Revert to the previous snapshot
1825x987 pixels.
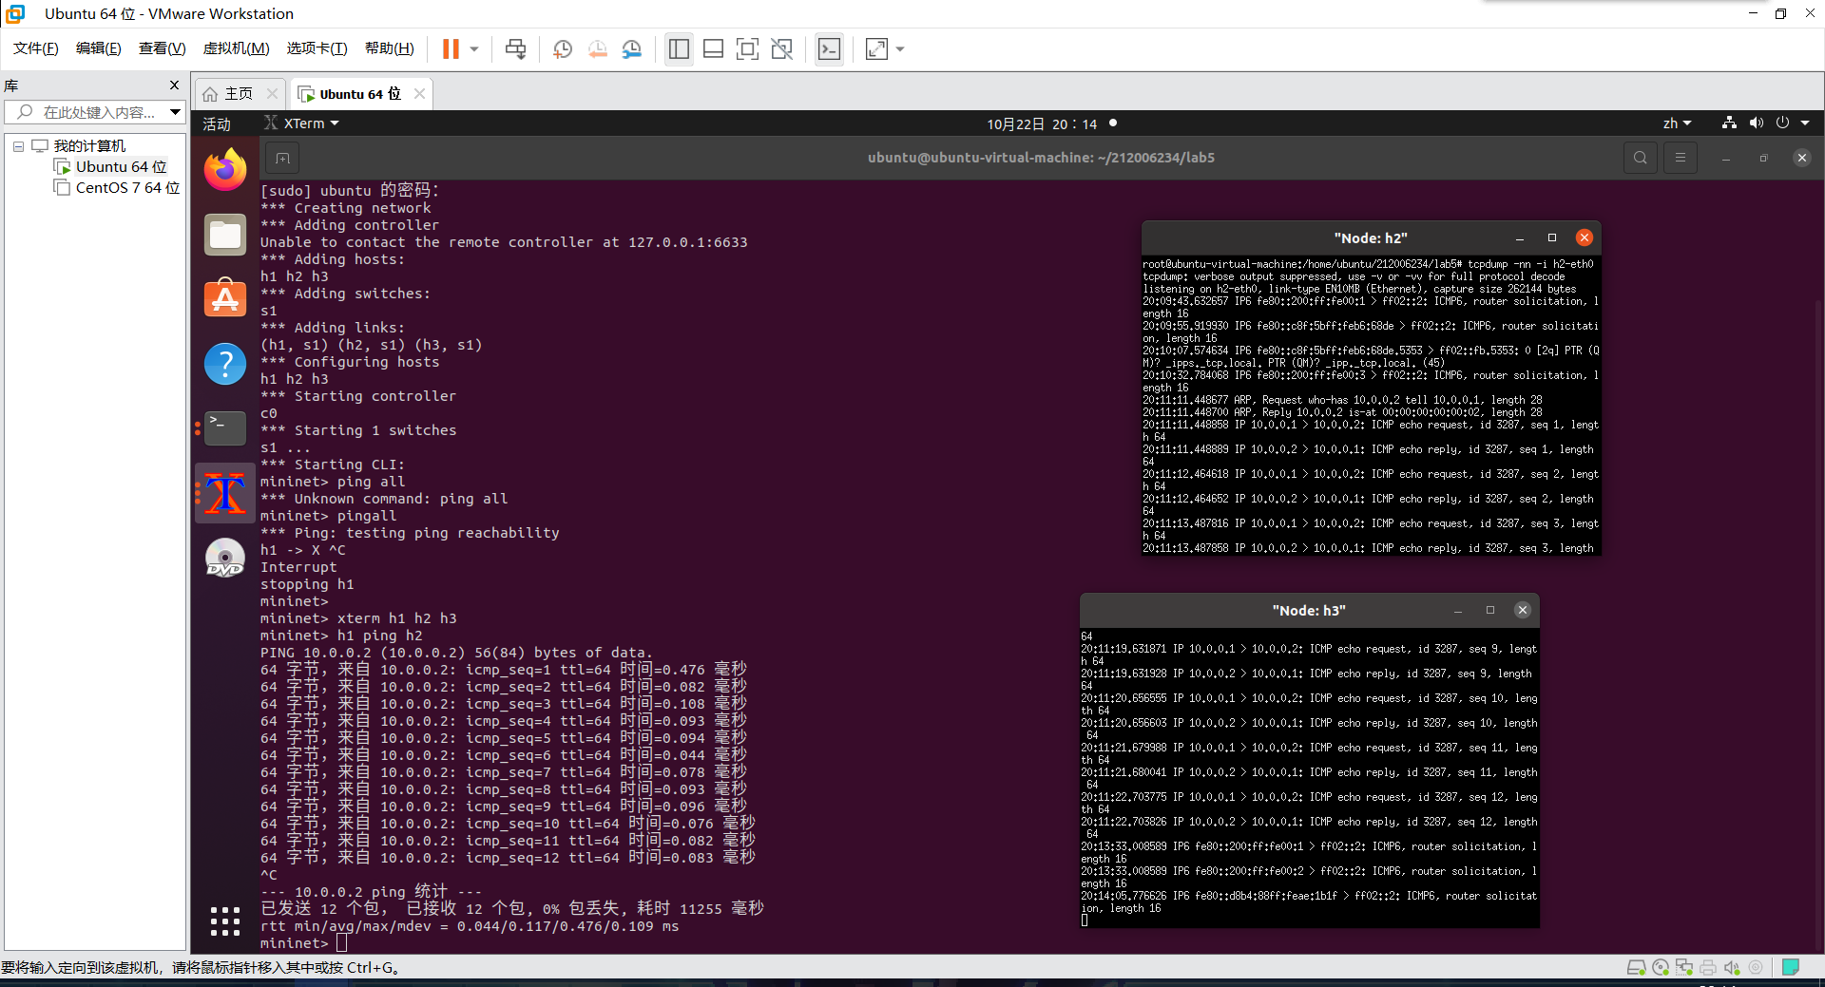pyautogui.click(x=597, y=48)
